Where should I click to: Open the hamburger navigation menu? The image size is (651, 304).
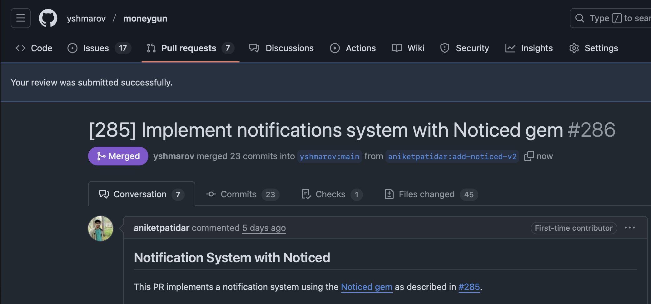click(21, 18)
